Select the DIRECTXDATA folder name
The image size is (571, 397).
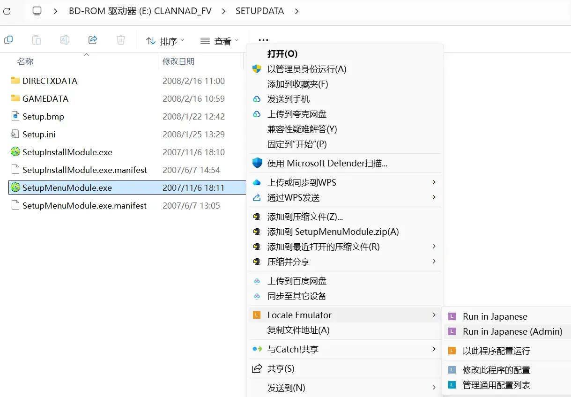click(50, 81)
